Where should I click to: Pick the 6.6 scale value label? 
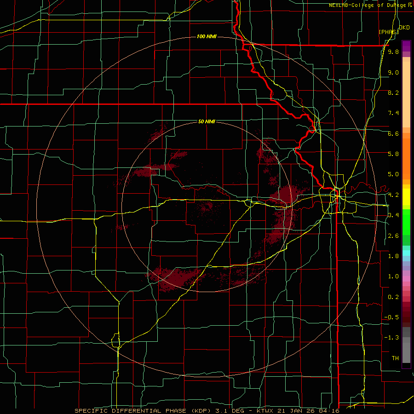coord(393,133)
